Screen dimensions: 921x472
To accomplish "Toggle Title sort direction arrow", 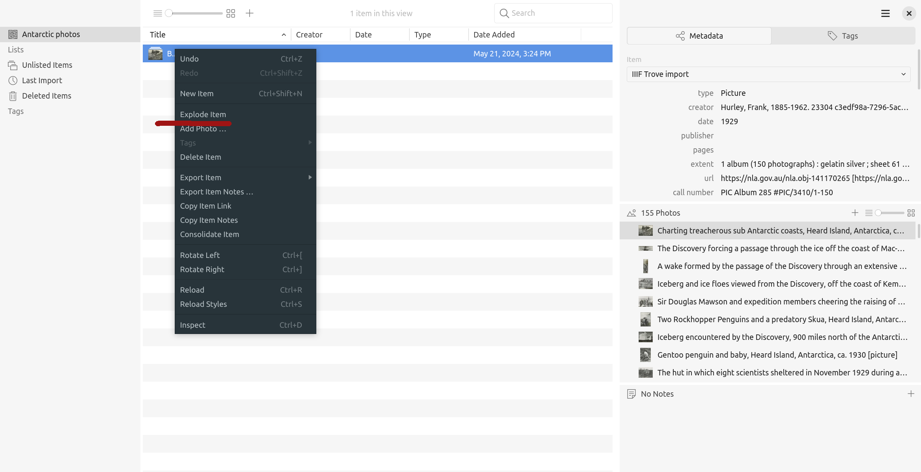I will (284, 35).
